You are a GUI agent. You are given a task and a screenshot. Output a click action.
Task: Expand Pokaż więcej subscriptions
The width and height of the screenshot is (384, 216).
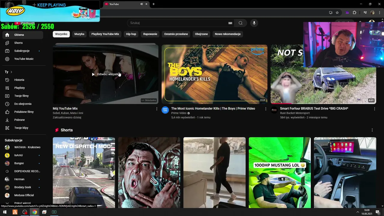pos(23,203)
